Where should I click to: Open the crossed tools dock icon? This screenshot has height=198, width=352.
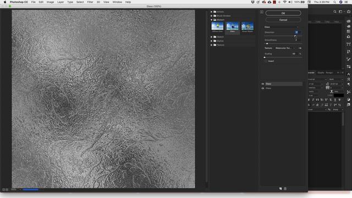click(348, 92)
